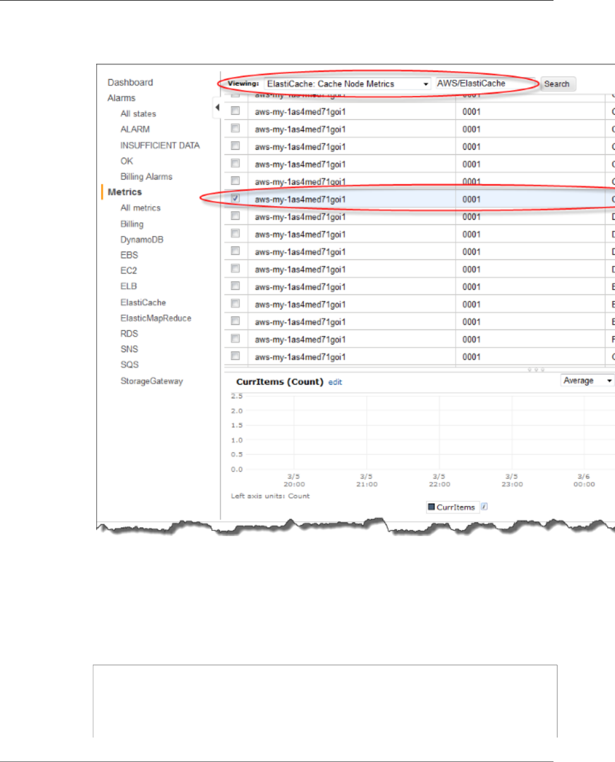
Task: Click the CurrItems legend color square
Action: pos(432,506)
